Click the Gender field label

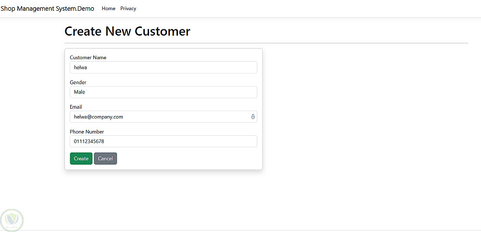pyautogui.click(x=78, y=82)
